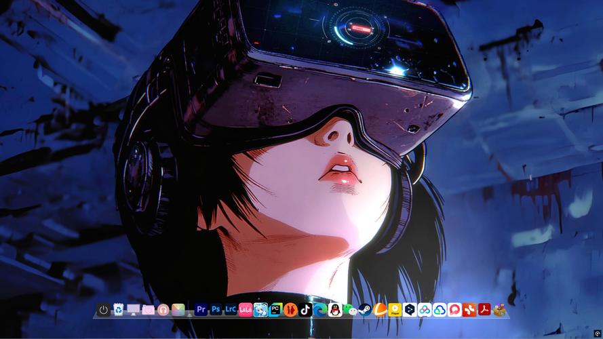Click the small icon in the bottom-right screen corner
Image resolution: width=603 pixels, height=339 pixels.
[597, 333]
